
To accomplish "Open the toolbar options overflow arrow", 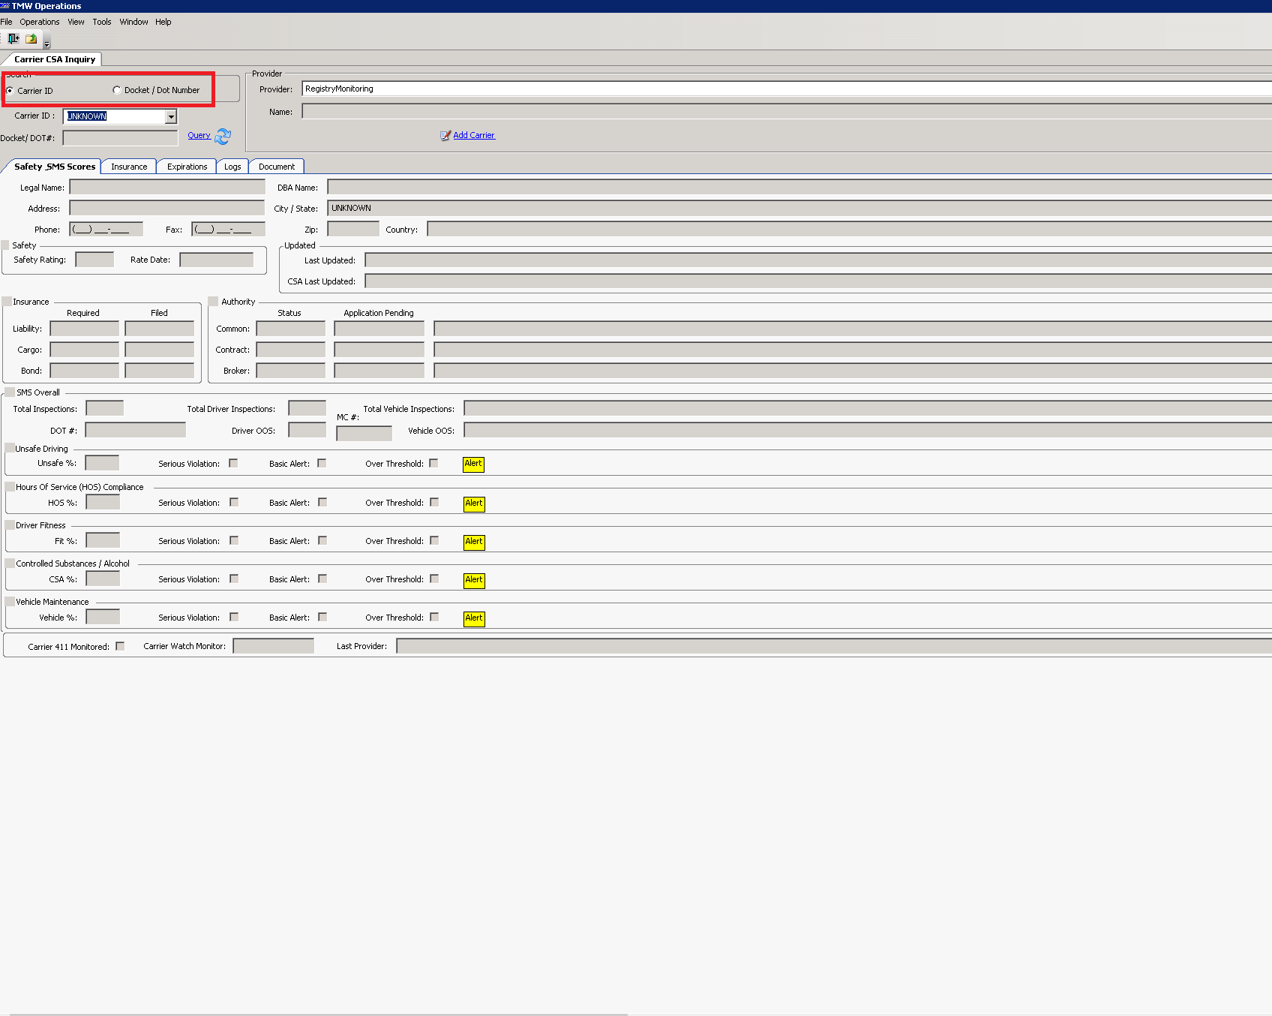I will [46, 41].
